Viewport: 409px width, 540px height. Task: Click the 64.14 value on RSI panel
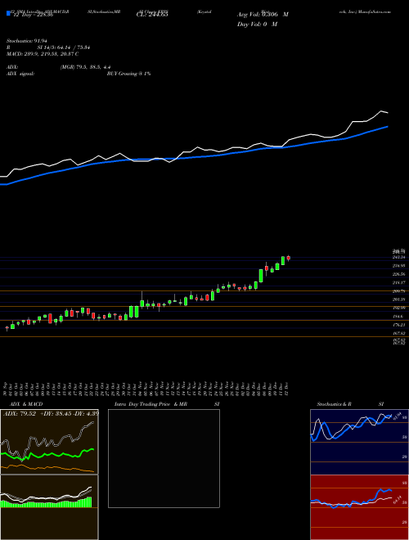[x=397, y=502]
